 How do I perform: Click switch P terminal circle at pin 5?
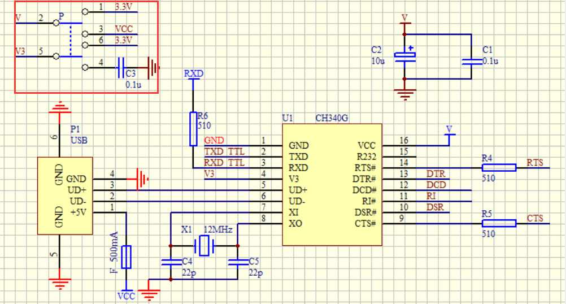coord(56,57)
